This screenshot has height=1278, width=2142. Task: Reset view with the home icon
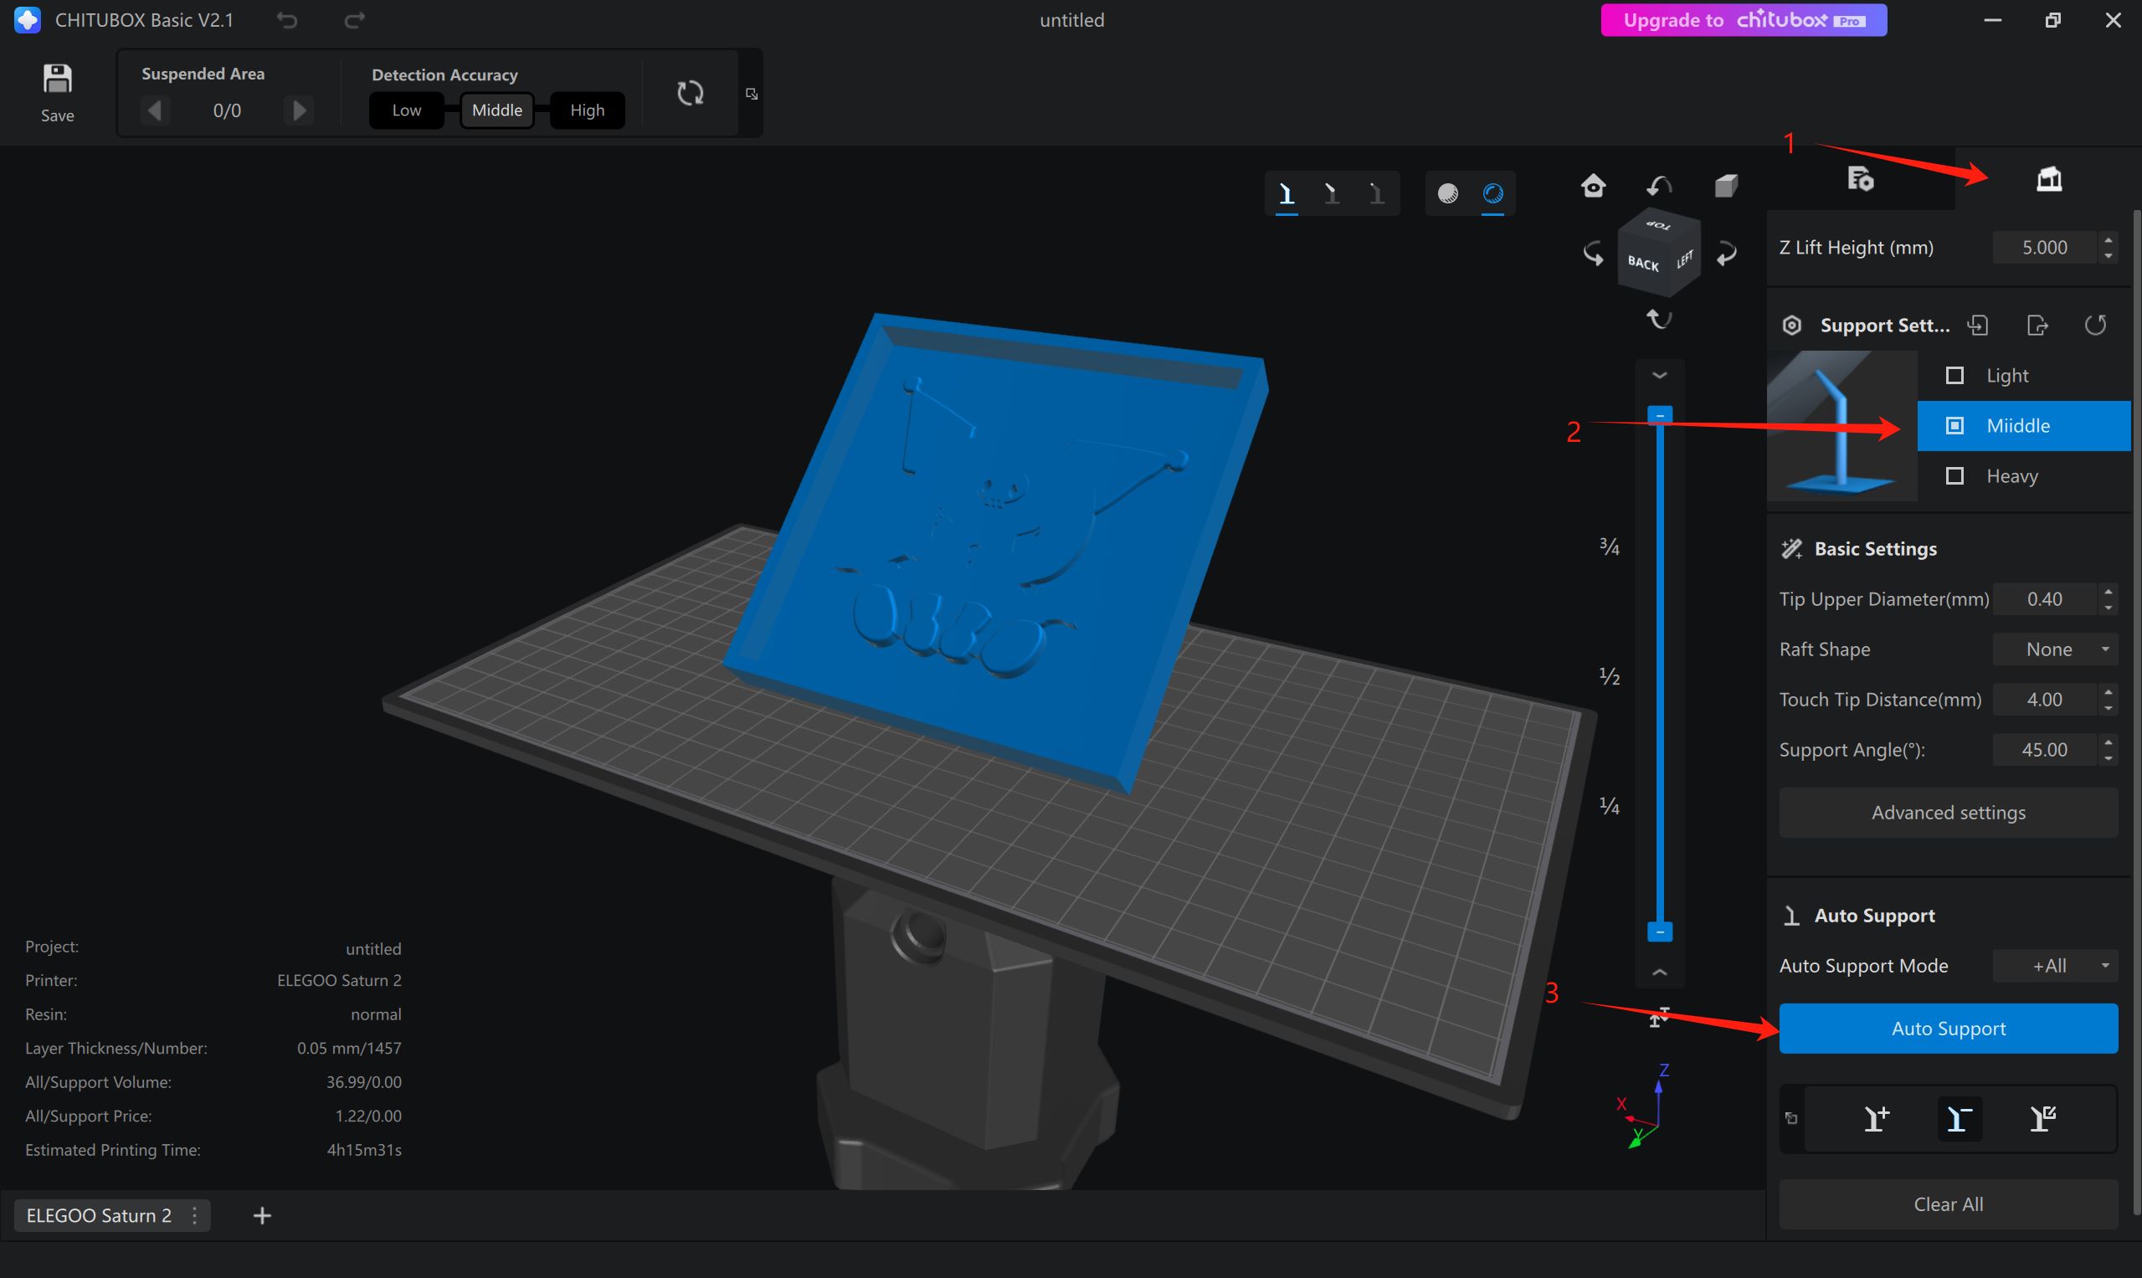click(1594, 185)
